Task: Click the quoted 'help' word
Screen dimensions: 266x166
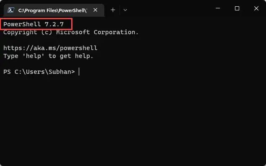Action: [x=34, y=56]
